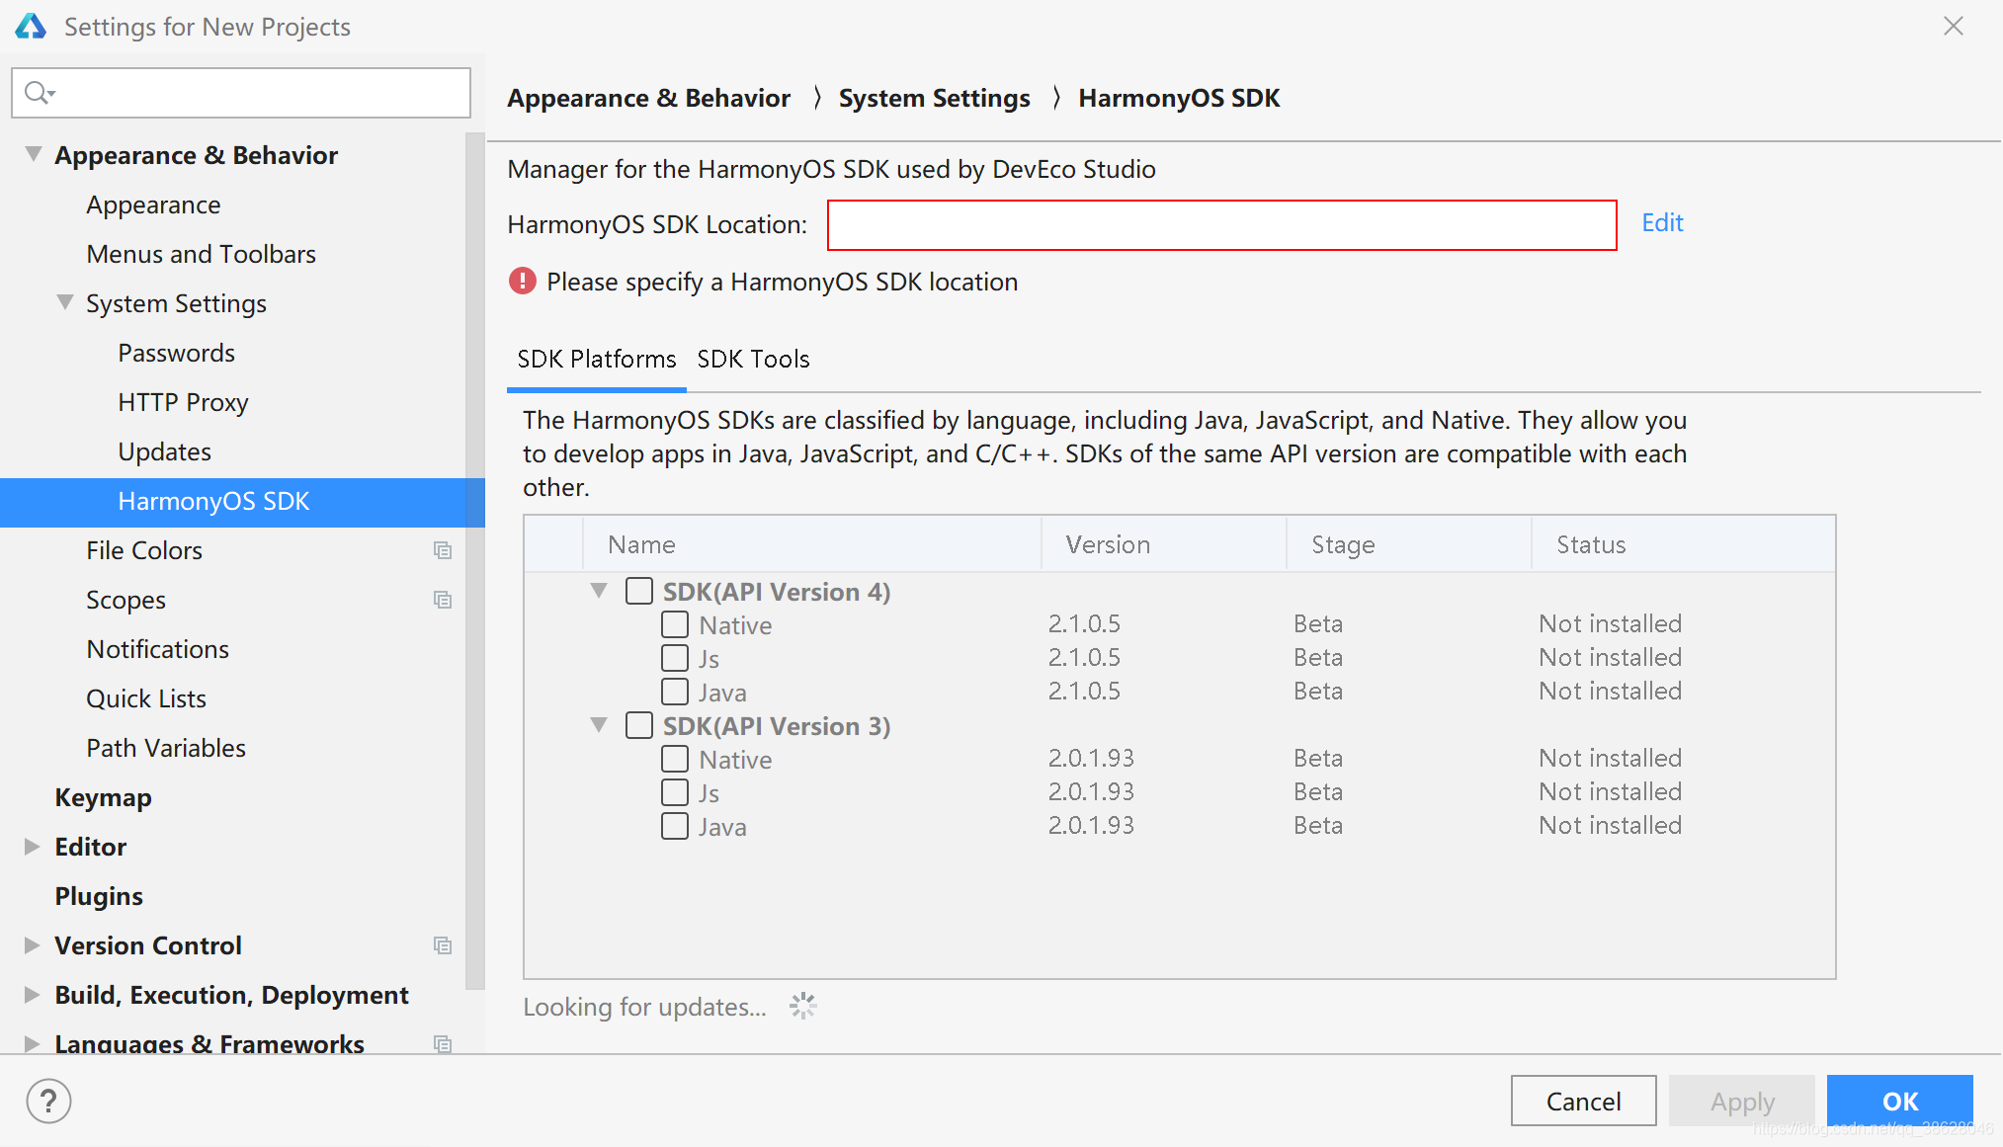Viewport: 2003px width, 1147px height.
Task: Click the Edit link for SDK location
Action: coord(1662,223)
